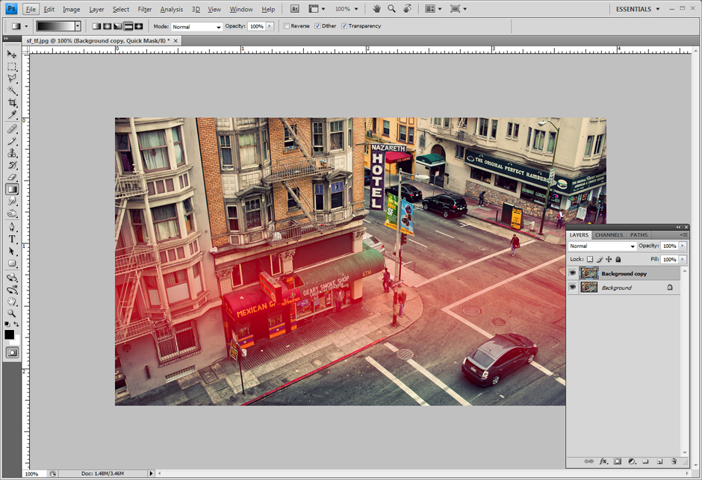Open the Select menu

pos(120,9)
